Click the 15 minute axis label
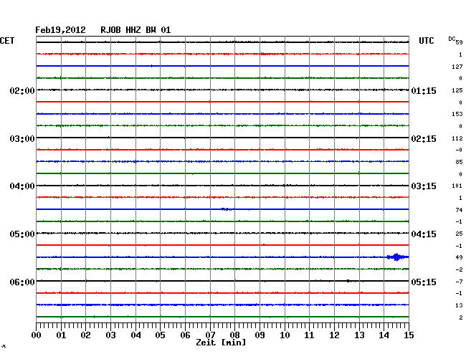466x354 pixels. point(409,335)
